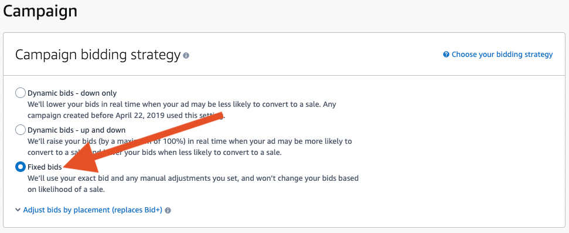Click info icon beside Campaign bidding strategy heading
Image resolution: width=569 pixels, height=233 pixels.
coord(186,56)
